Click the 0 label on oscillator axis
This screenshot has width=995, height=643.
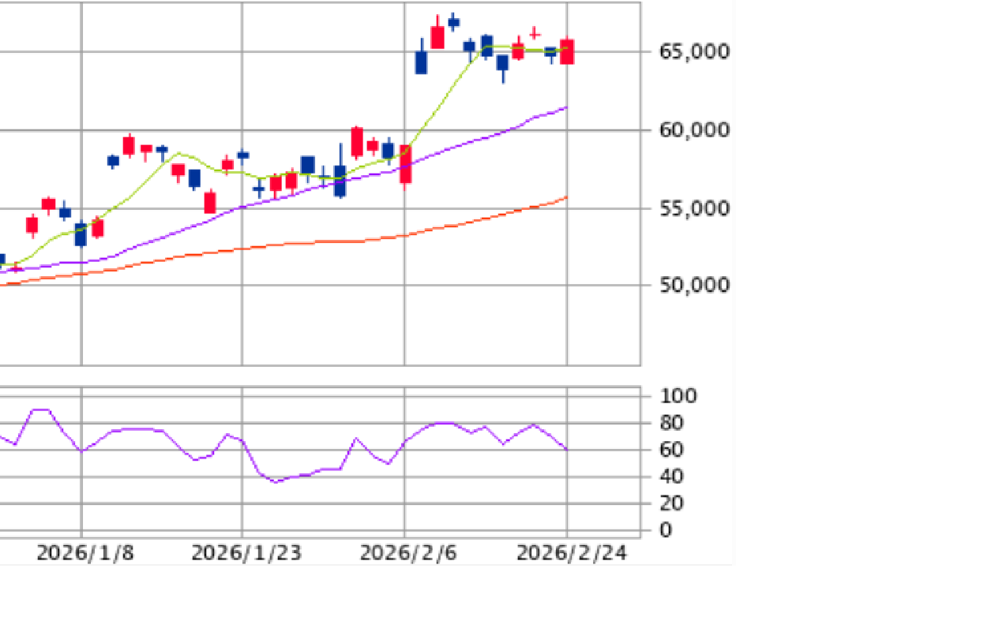tap(666, 529)
